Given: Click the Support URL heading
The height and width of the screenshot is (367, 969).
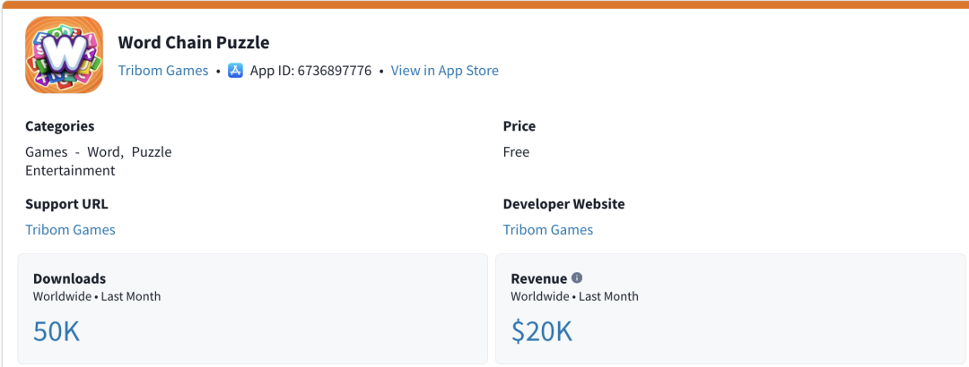Looking at the screenshot, I should [66, 204].
